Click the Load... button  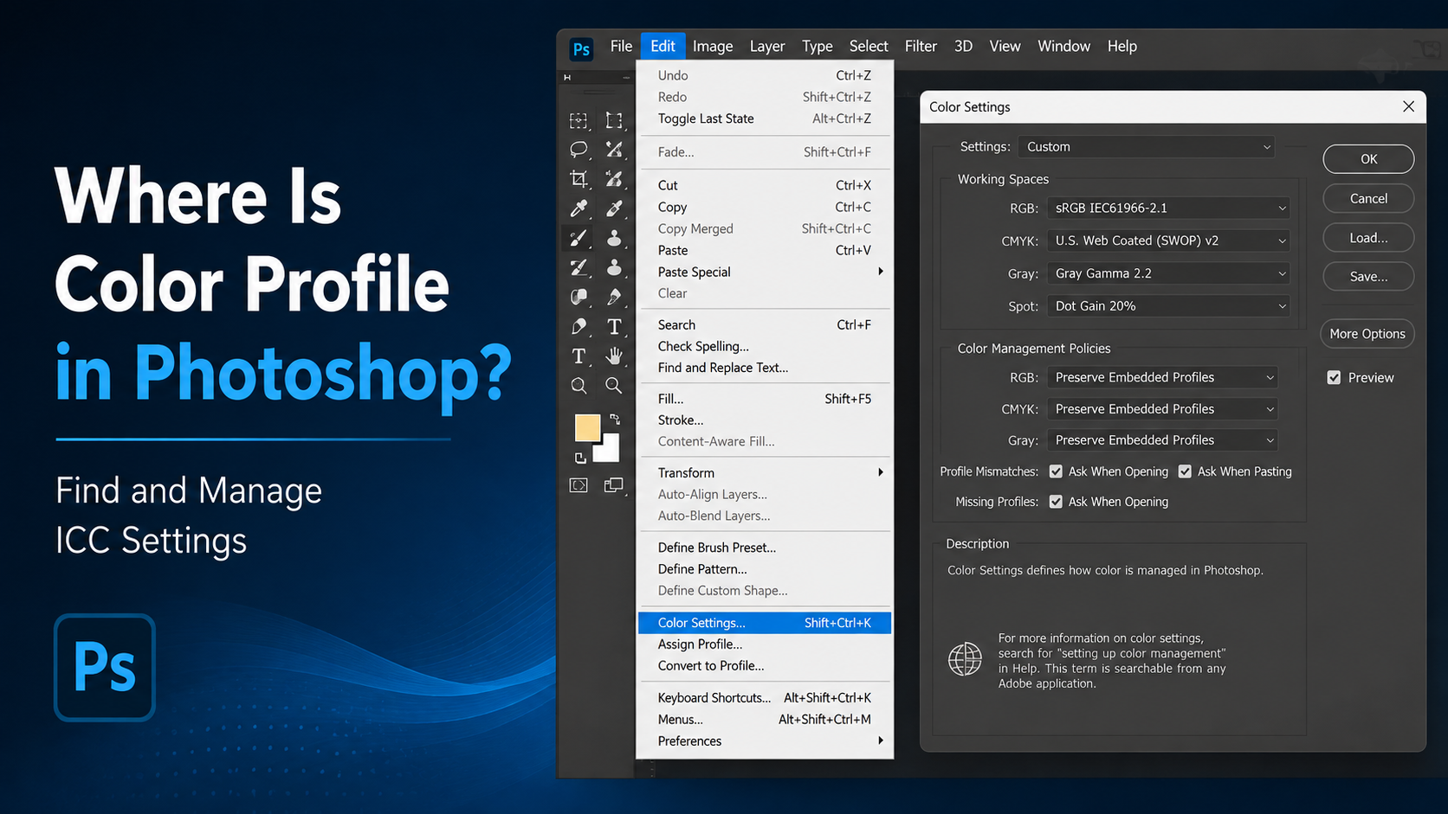click(x=1368, y=238)
